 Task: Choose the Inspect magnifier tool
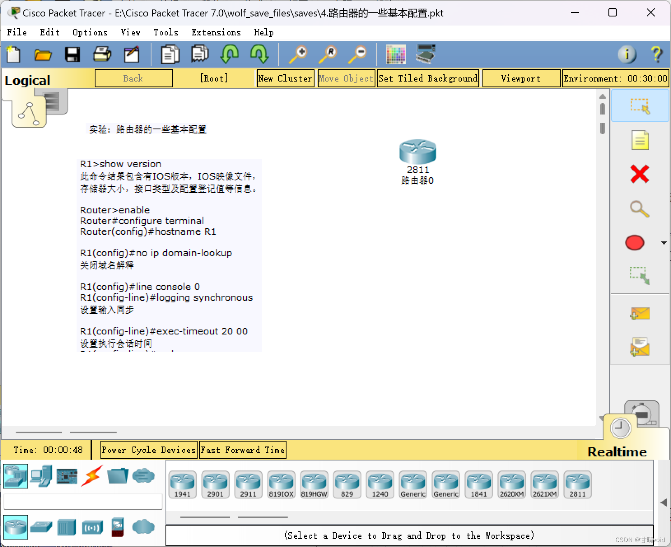(640, 209)
